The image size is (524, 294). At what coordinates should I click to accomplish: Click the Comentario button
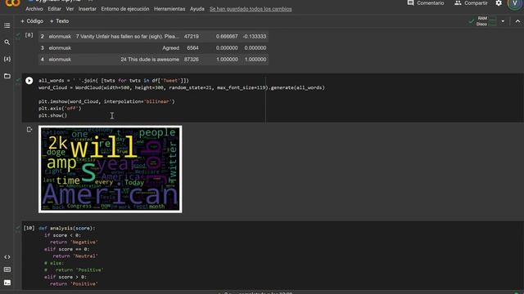click(426, 3)
